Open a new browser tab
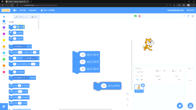Screen dimensions: 196x110 click(31, 2)
